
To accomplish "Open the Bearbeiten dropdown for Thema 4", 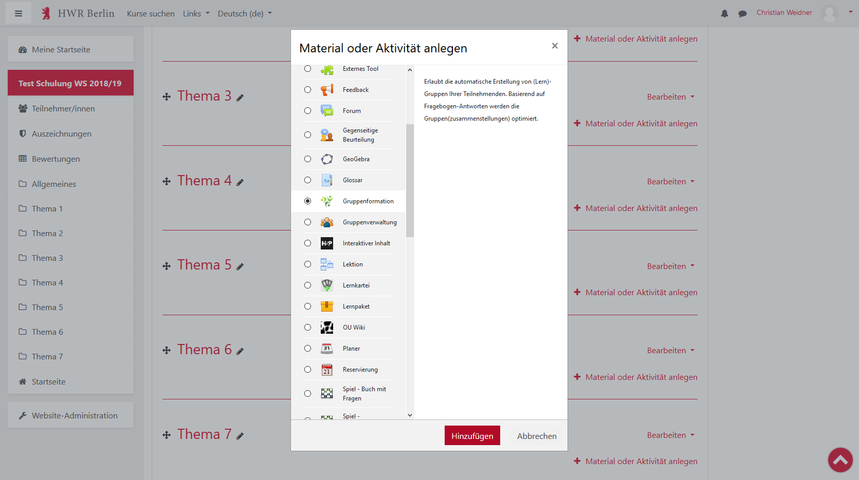I will tap(670, 181).
